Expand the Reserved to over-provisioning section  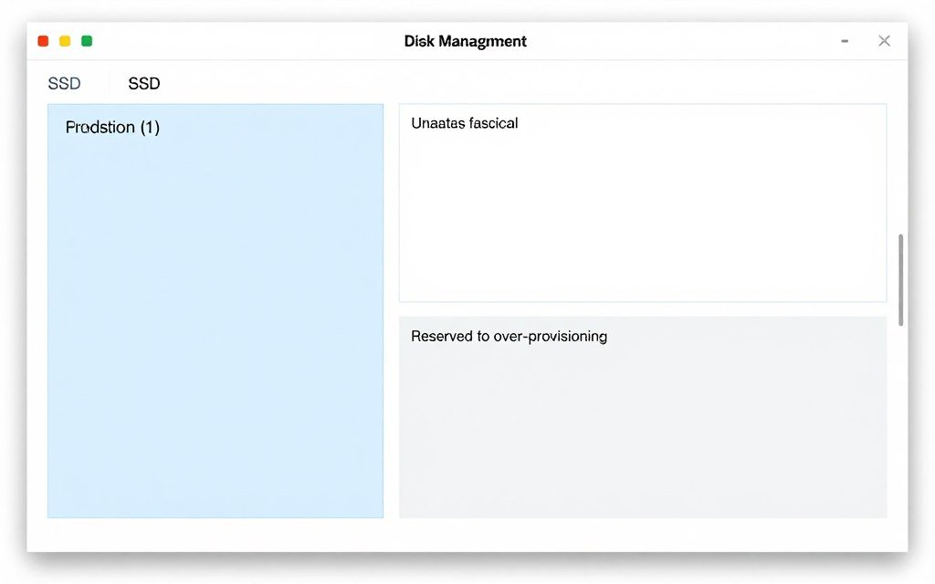click(642, 416)
